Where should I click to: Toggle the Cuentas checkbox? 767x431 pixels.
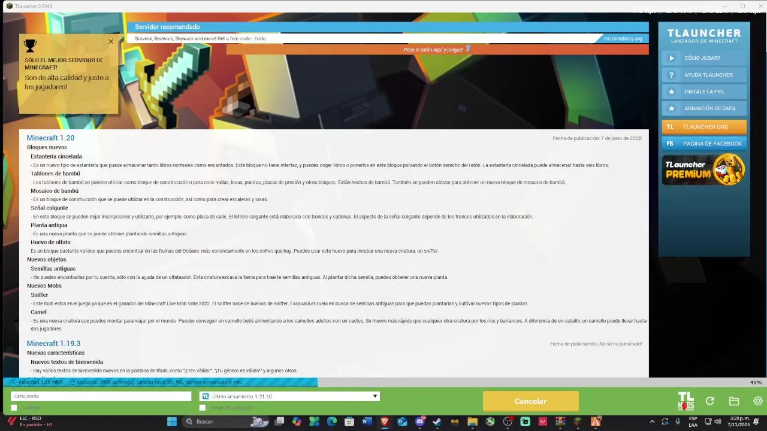click(14, 408)
